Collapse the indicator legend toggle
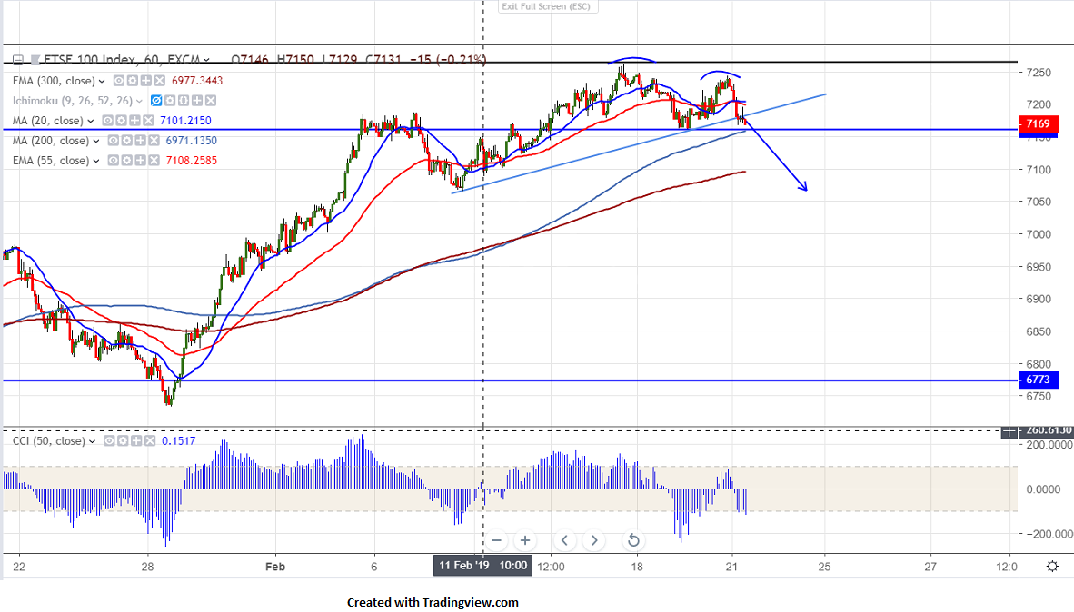Viewport: 1074px width, 612px height. [x=18, y=60]
